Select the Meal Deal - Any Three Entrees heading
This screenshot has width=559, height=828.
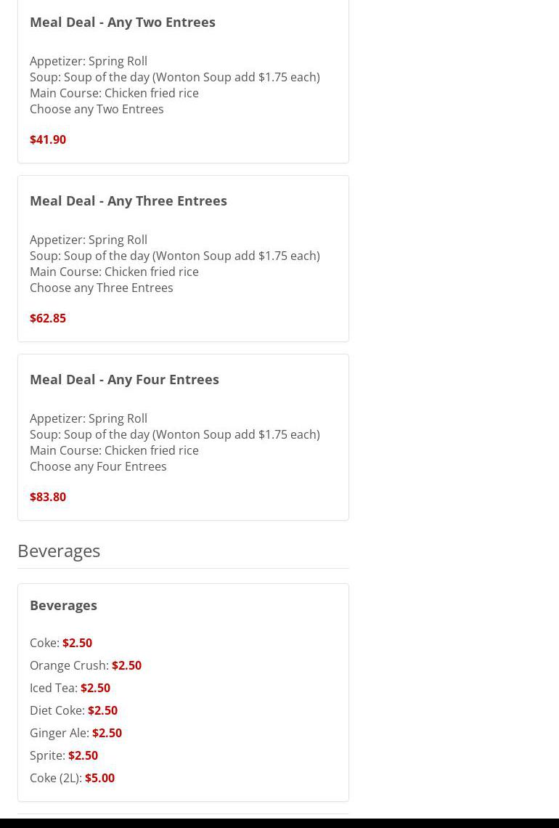point(128,200)
